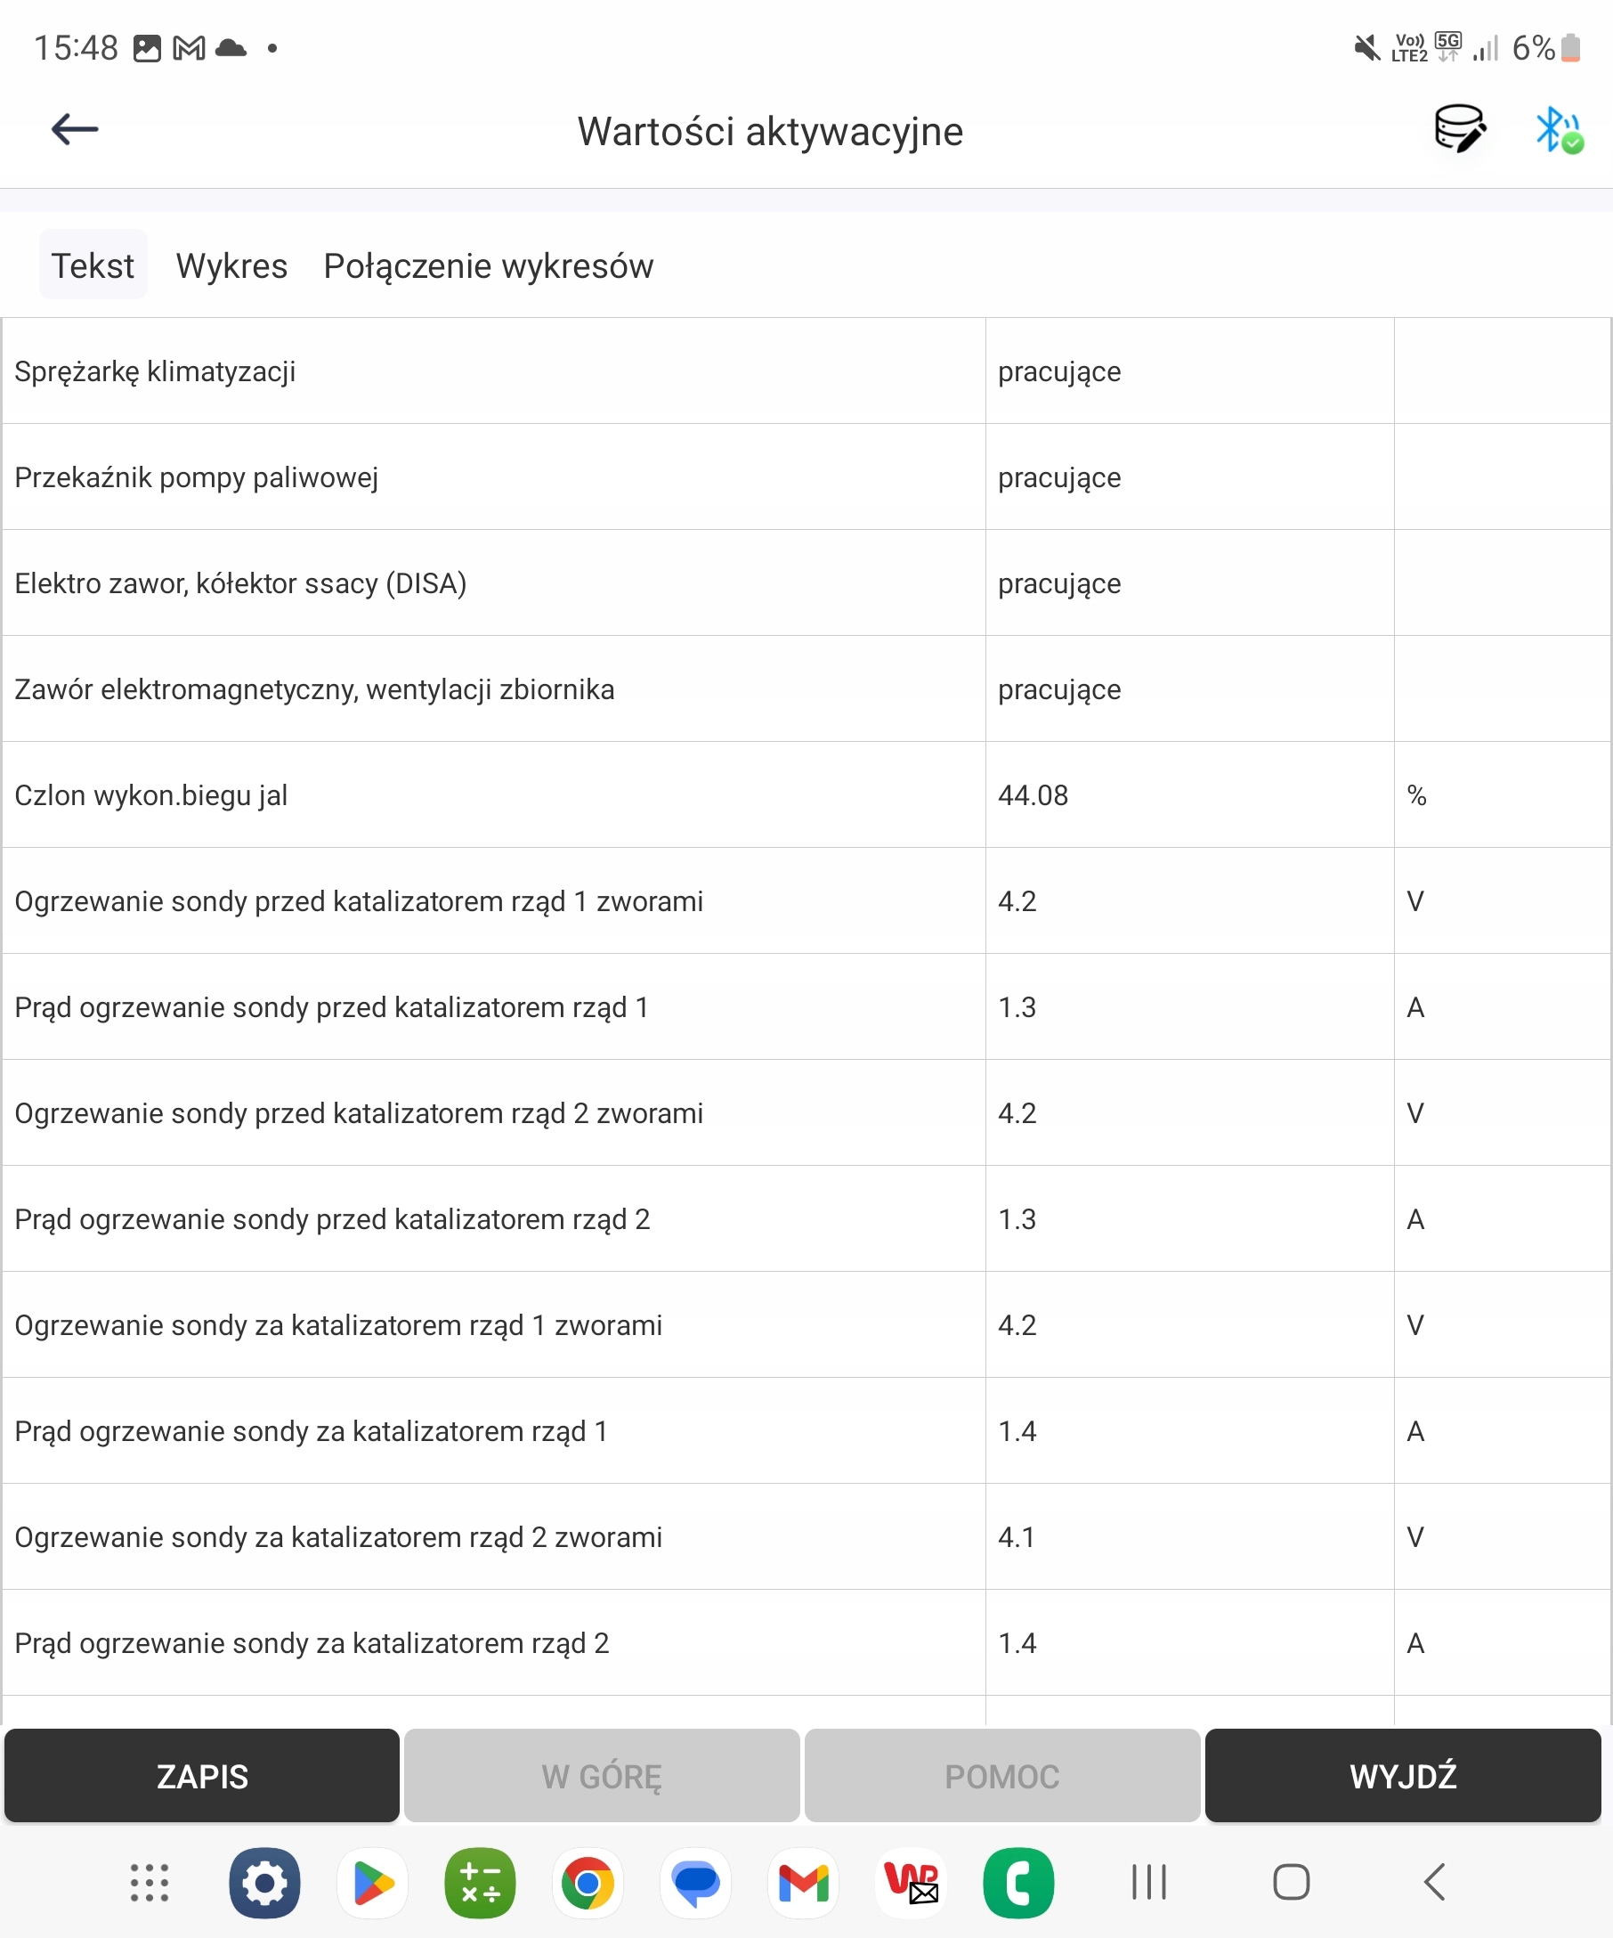The height and width of the screenshot is (1938, 1613).
Task: Open the database edit icon
Action: [x=1459, y=128]
